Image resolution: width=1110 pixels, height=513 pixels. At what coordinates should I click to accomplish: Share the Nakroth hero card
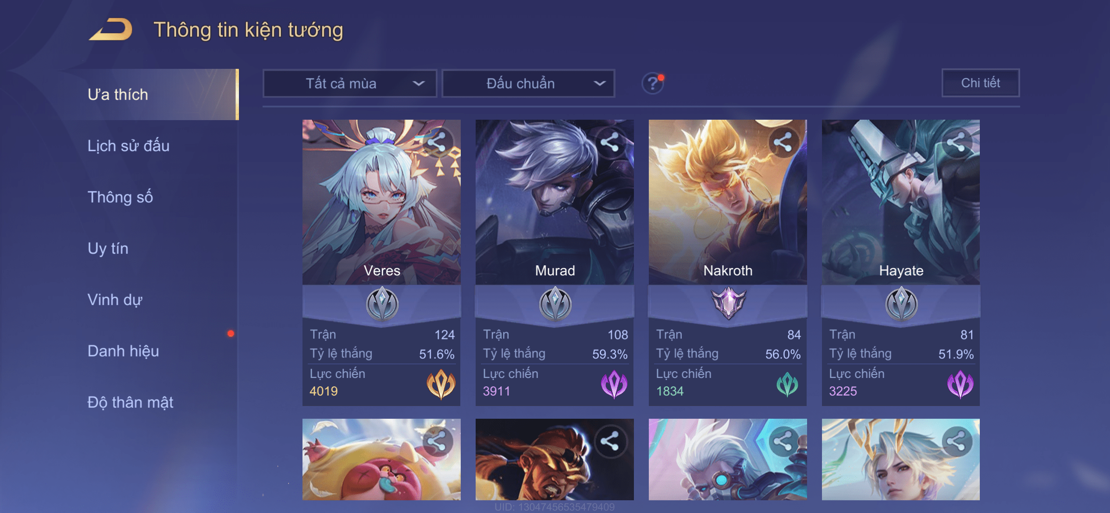(x=783, y=142)
